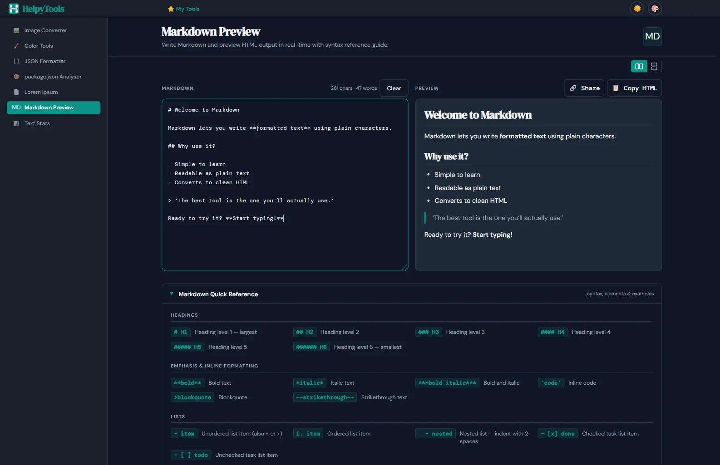720x465 pixels.
Task: Switch to stacked layout view
Action: [654, 66]
